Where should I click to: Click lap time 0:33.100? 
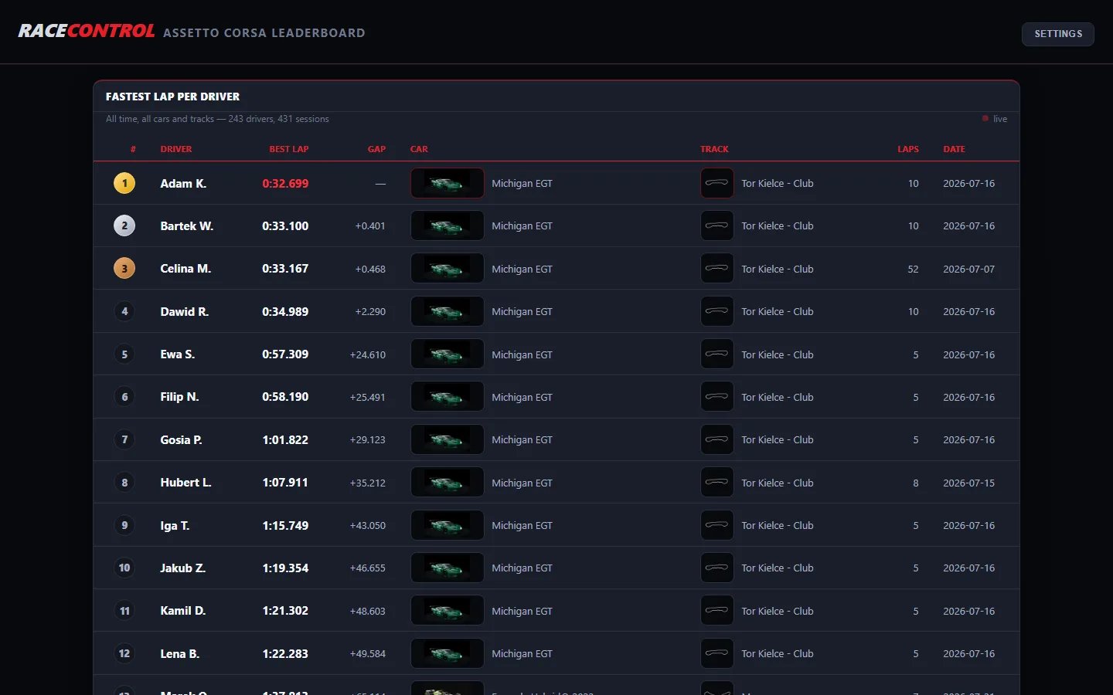285,226
